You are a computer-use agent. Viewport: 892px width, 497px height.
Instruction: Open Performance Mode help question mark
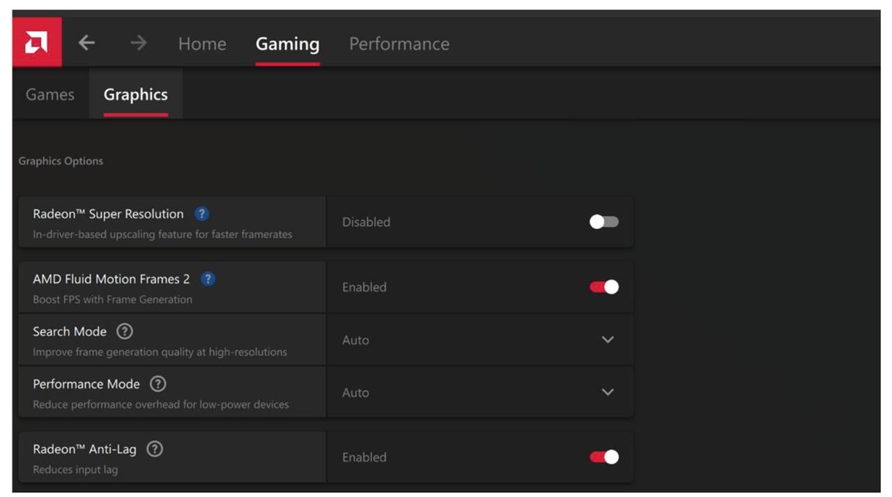(x=158, y=384)
